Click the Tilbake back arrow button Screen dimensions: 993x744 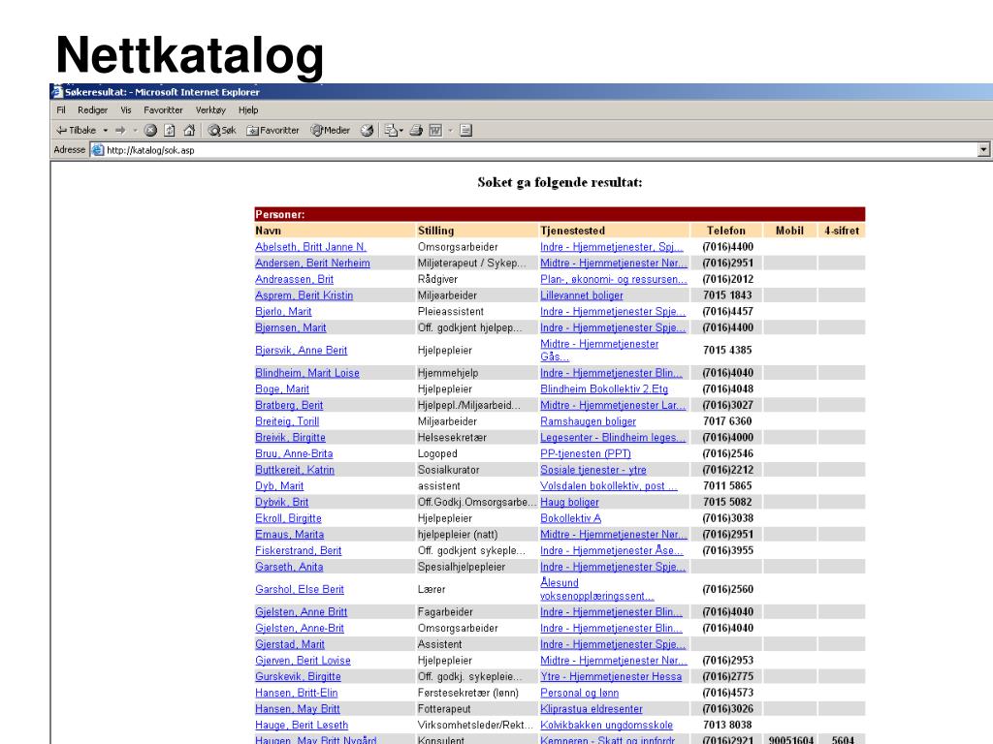76,131
